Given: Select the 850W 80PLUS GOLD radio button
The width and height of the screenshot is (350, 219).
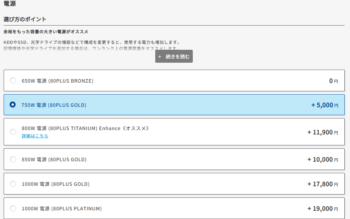Looking at the screenshot, I should pyautogui.click(x=13, y=159).
